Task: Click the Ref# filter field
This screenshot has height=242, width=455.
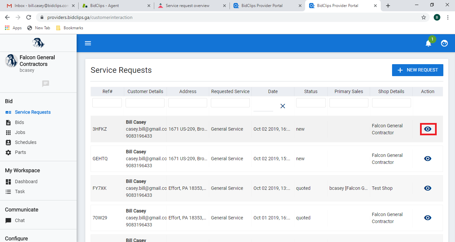Action: coord(107,103)
